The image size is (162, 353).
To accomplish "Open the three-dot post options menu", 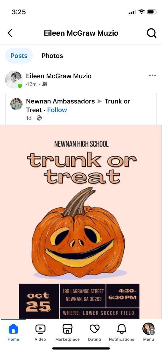I will pyautogui.click(x=152, y=76).
